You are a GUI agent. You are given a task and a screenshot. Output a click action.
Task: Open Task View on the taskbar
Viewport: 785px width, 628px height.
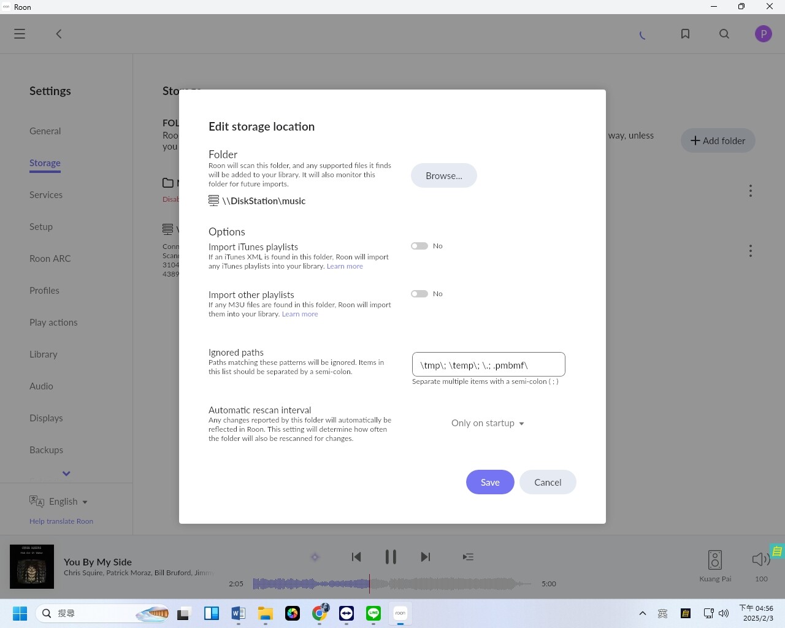pos(184,613)
